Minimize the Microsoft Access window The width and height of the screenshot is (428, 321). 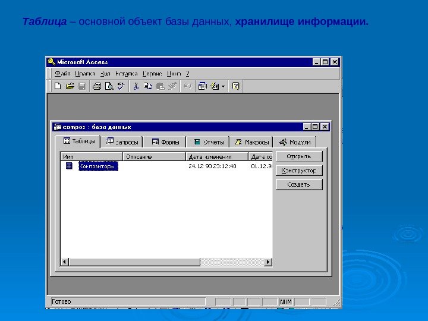click(x=316, y=62)
